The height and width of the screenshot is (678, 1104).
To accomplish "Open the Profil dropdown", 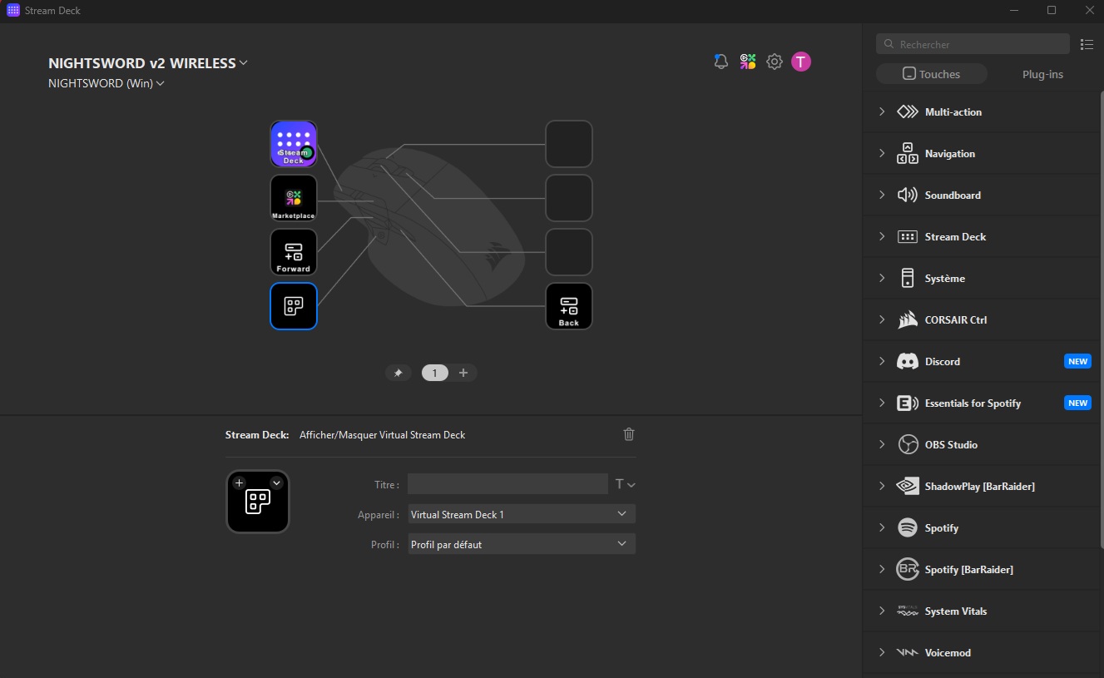I will pos(522,544).
